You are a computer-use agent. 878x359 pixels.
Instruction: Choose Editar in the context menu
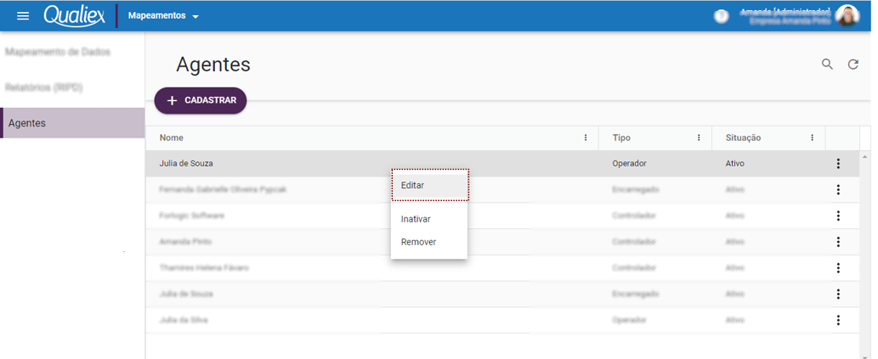pyautogui.click(x=430, y=185)
